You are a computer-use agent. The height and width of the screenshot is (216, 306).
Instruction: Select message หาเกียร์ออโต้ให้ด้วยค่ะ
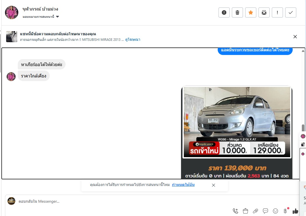(42, 64)
